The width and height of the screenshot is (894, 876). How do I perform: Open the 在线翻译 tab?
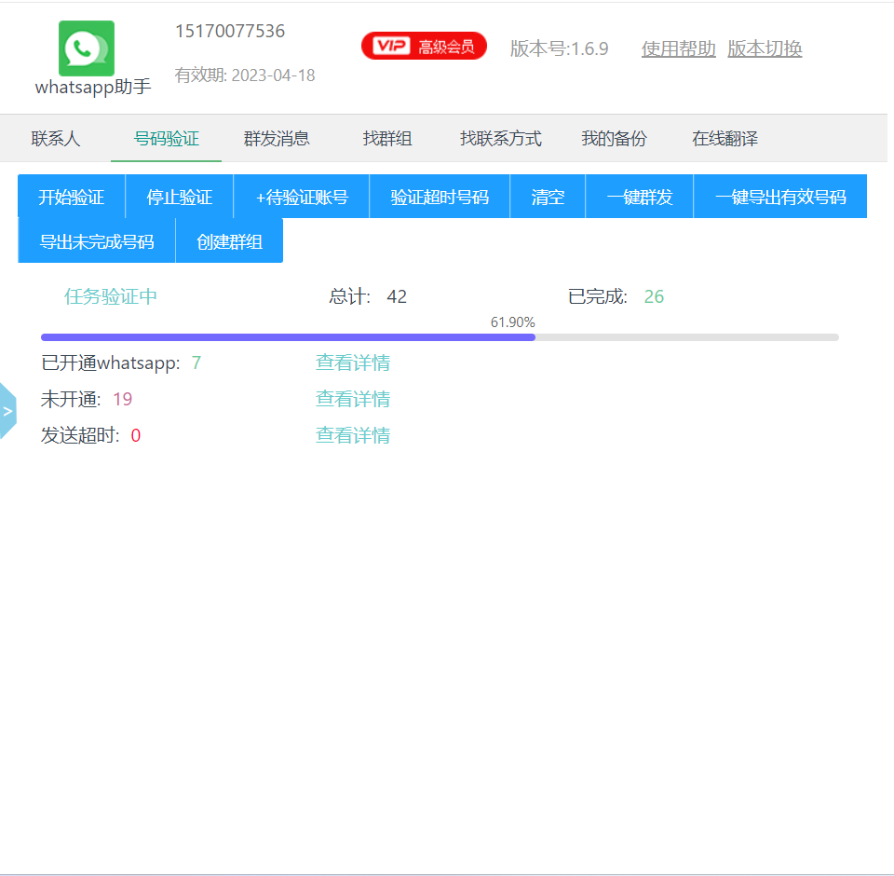coord(725,139)
